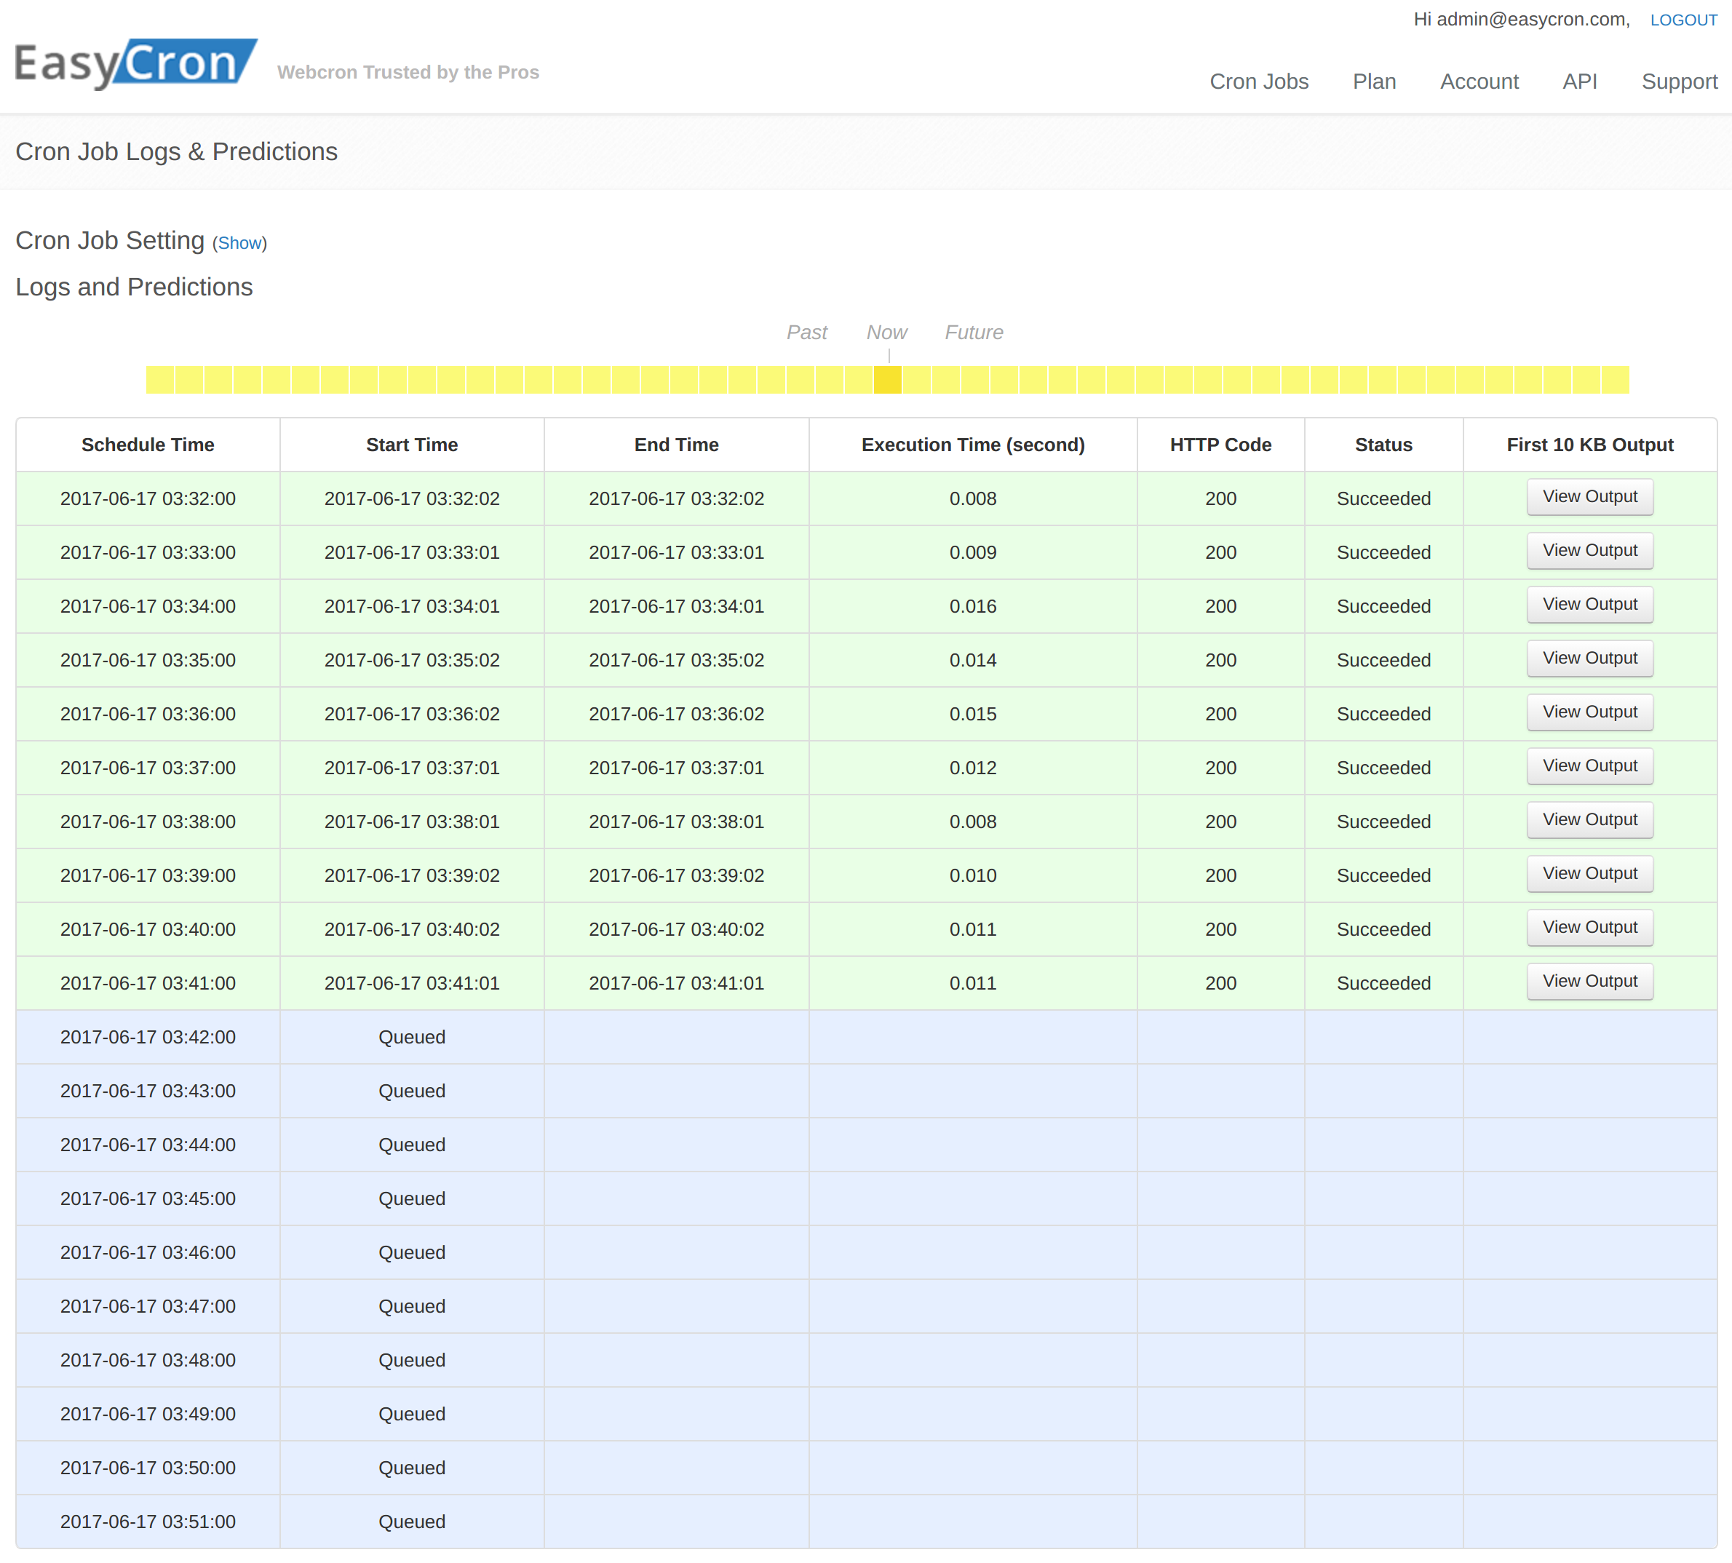Click the Start Time column header
The image size is (1732, 1563).
tap(412, 445)
